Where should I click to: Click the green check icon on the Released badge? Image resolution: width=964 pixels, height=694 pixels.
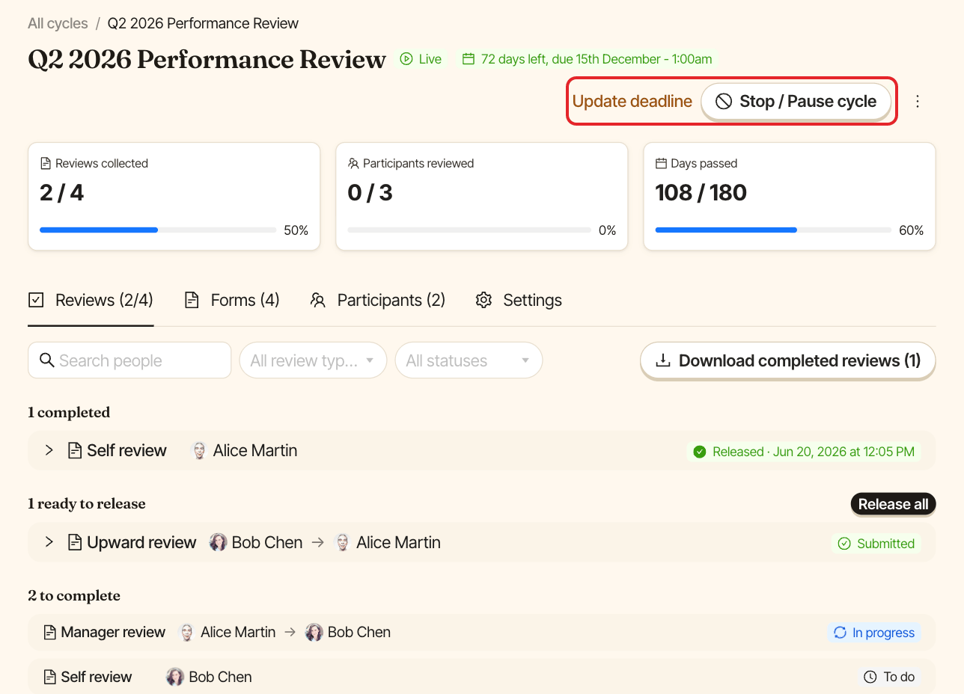[x=700, y=452]
